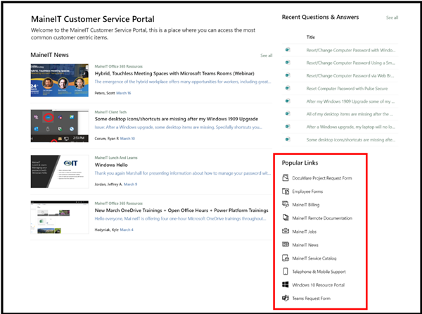Click the MaineIT Remote Documentation icon
The image size is (422, 314).
286,218
